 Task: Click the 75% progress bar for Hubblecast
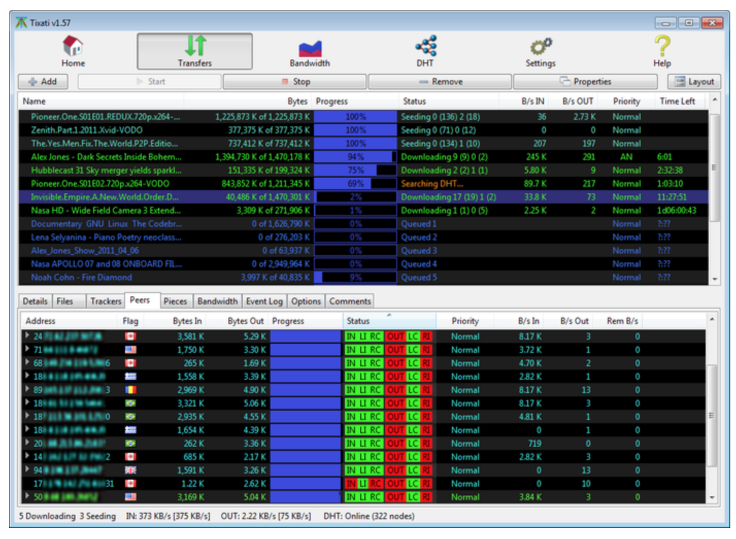356,170
